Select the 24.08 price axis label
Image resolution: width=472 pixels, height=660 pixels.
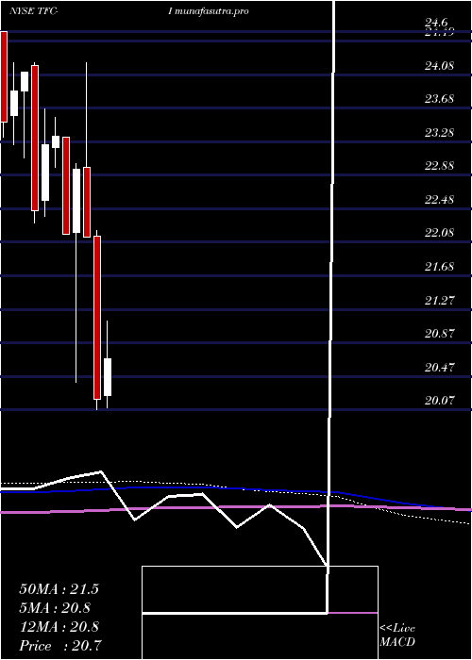[x=439, y=66]
